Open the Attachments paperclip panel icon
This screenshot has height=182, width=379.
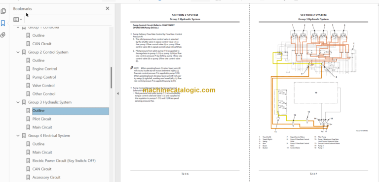click(x=3, y=35)
